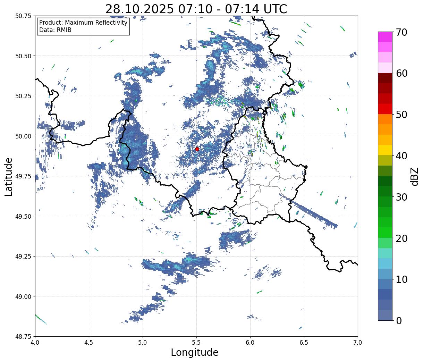Click the plot title showing 28.10.2025 time range
Screen dimensions: 423x361
[x=196, y=9]
